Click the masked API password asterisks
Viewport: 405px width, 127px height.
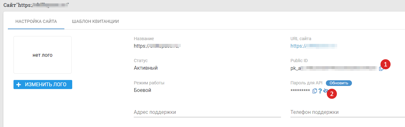(300, 91)
